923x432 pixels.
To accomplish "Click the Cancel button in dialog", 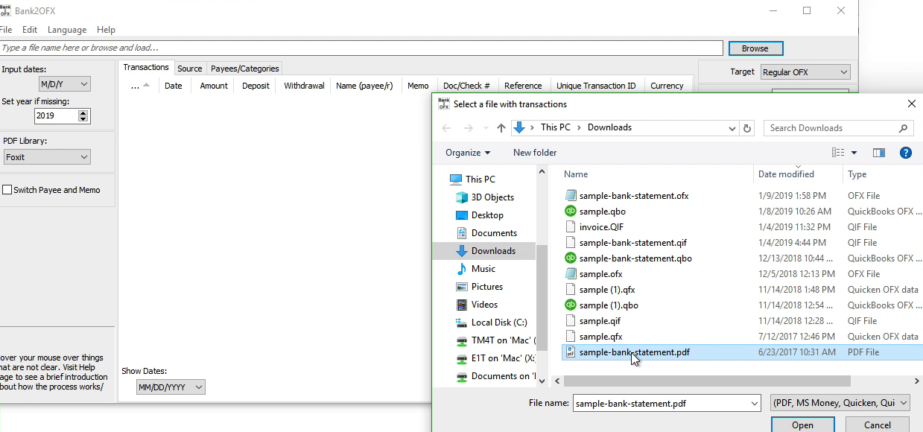I will (x=878, y=425).
